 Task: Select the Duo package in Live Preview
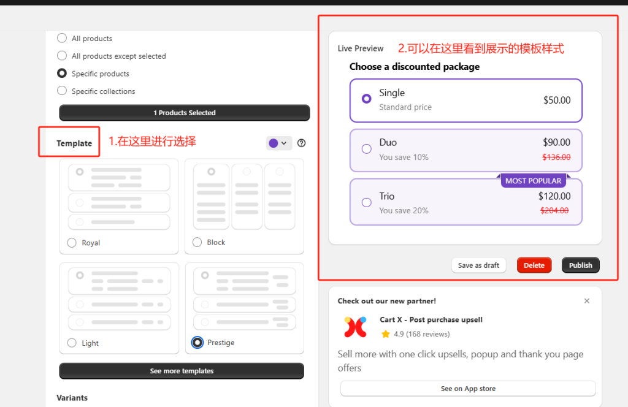tap(367, 148)
